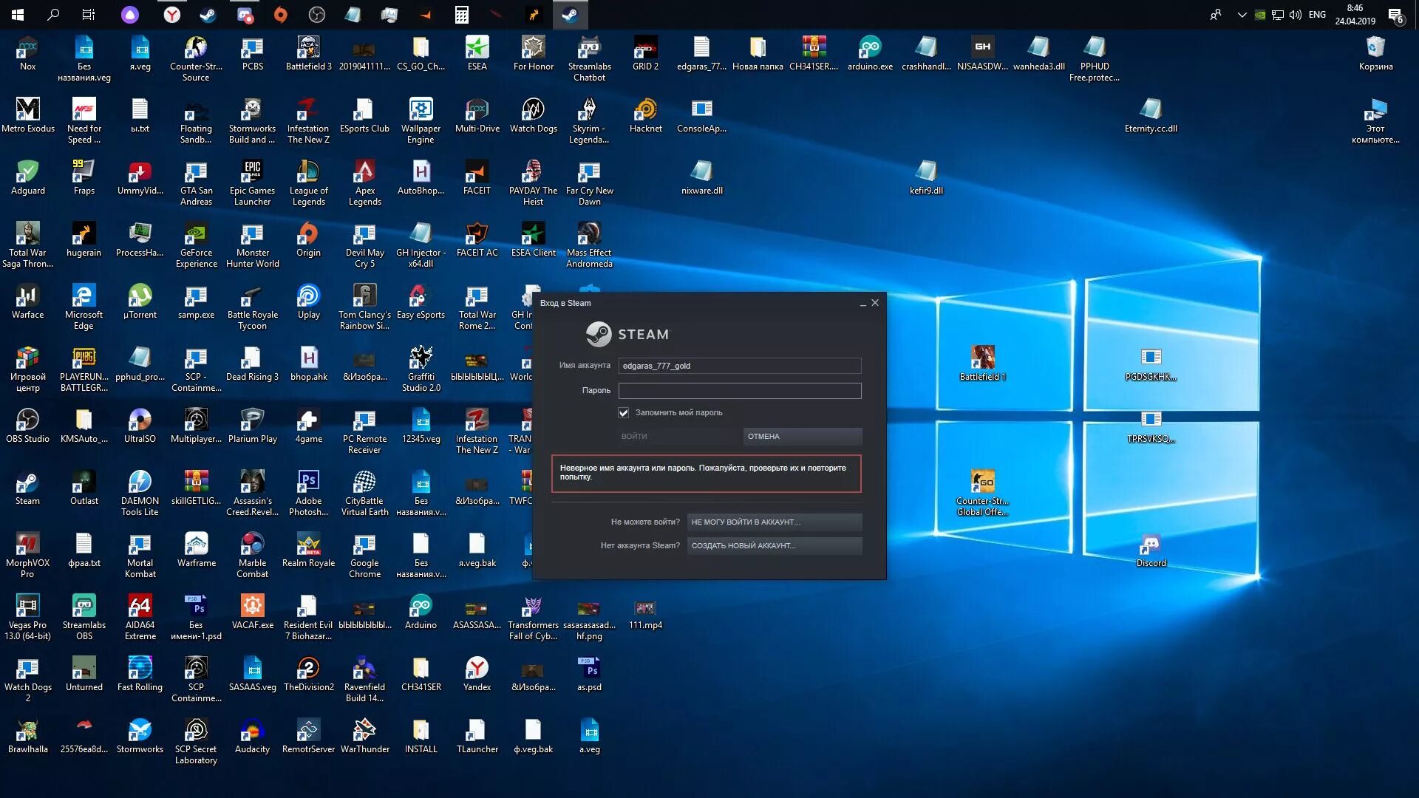Open the nixware.dll file
The height and width of the screenshot is (798, 1419).
point(701,177)
